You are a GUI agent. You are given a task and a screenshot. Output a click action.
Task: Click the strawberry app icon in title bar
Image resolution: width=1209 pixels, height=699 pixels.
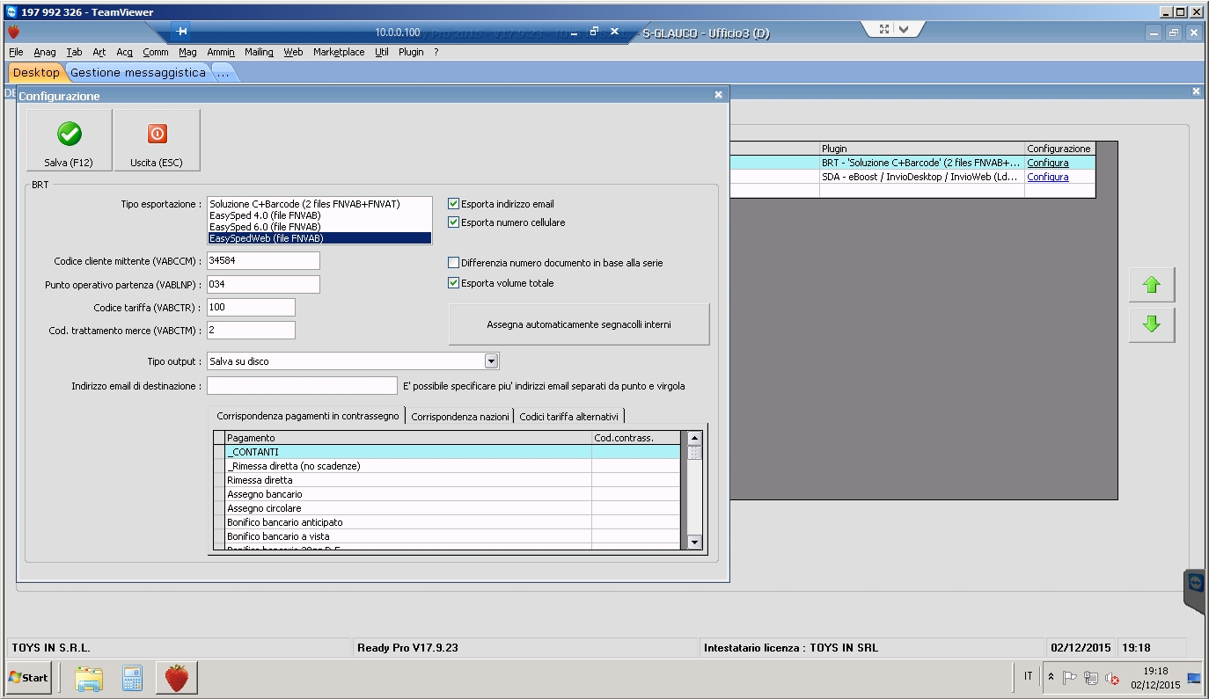[x=13, y=33]
